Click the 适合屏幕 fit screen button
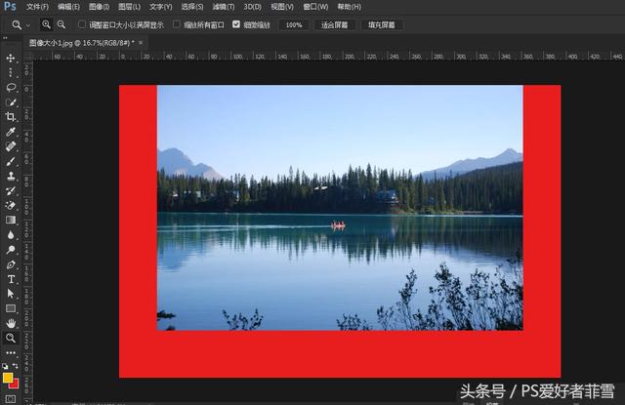This screenshot has width=625, height=405. (334, 25)
